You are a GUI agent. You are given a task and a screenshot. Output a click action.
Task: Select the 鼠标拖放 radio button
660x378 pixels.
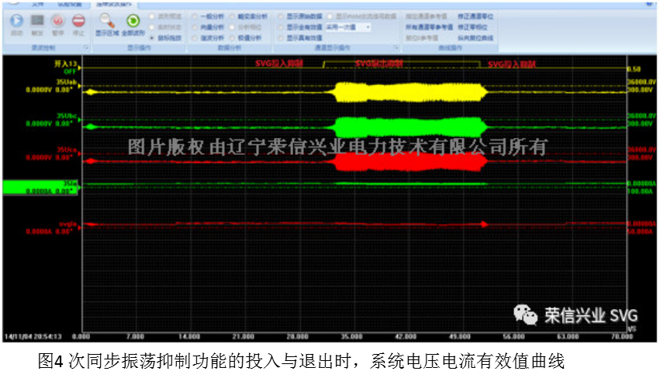click(151, 37)
